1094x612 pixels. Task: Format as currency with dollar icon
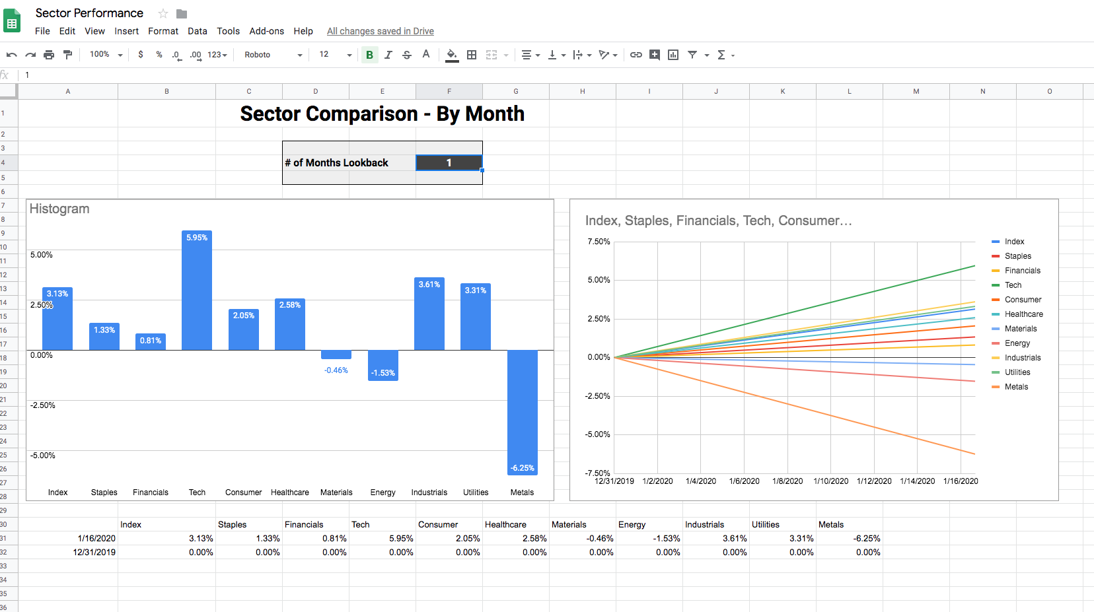tap(141, 55)
